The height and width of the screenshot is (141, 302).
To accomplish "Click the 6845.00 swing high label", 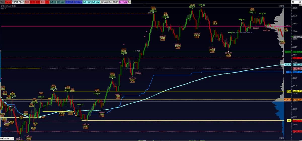I will pos(124,53).
